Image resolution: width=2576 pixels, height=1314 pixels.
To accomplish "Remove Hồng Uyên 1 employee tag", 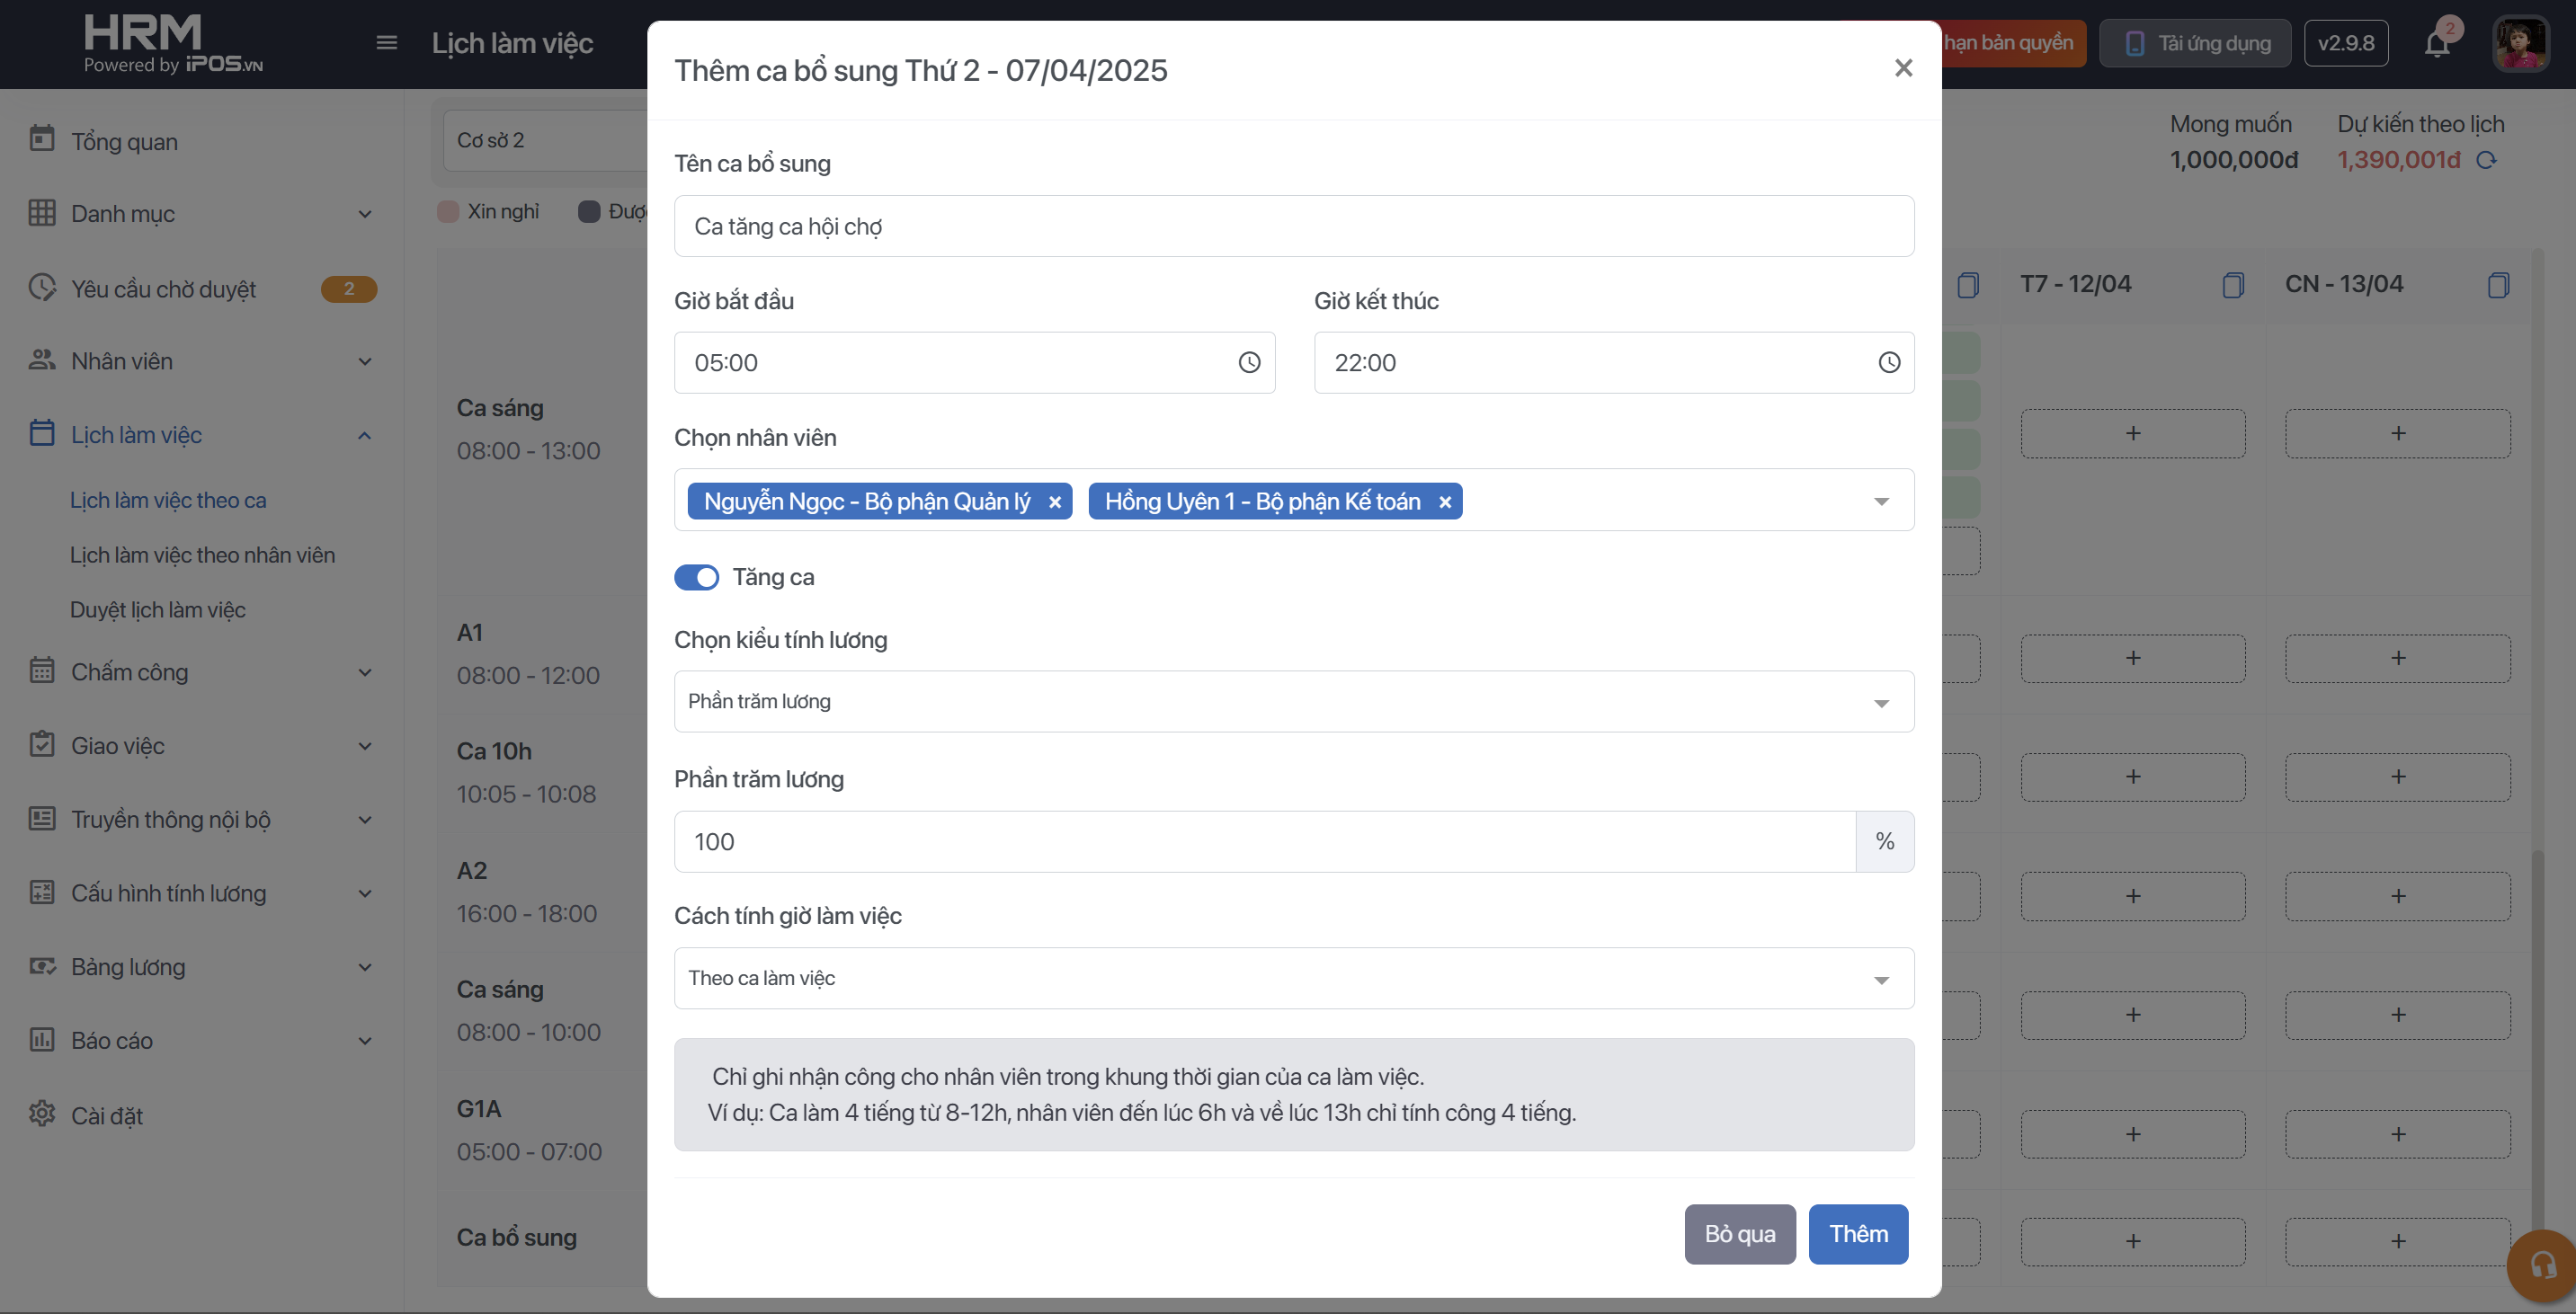I will point(1444,502).
